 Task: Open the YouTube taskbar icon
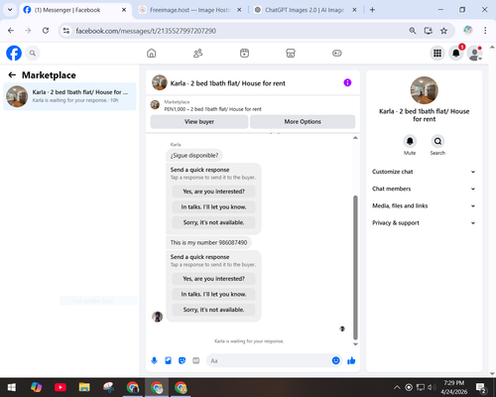[61, 387]
